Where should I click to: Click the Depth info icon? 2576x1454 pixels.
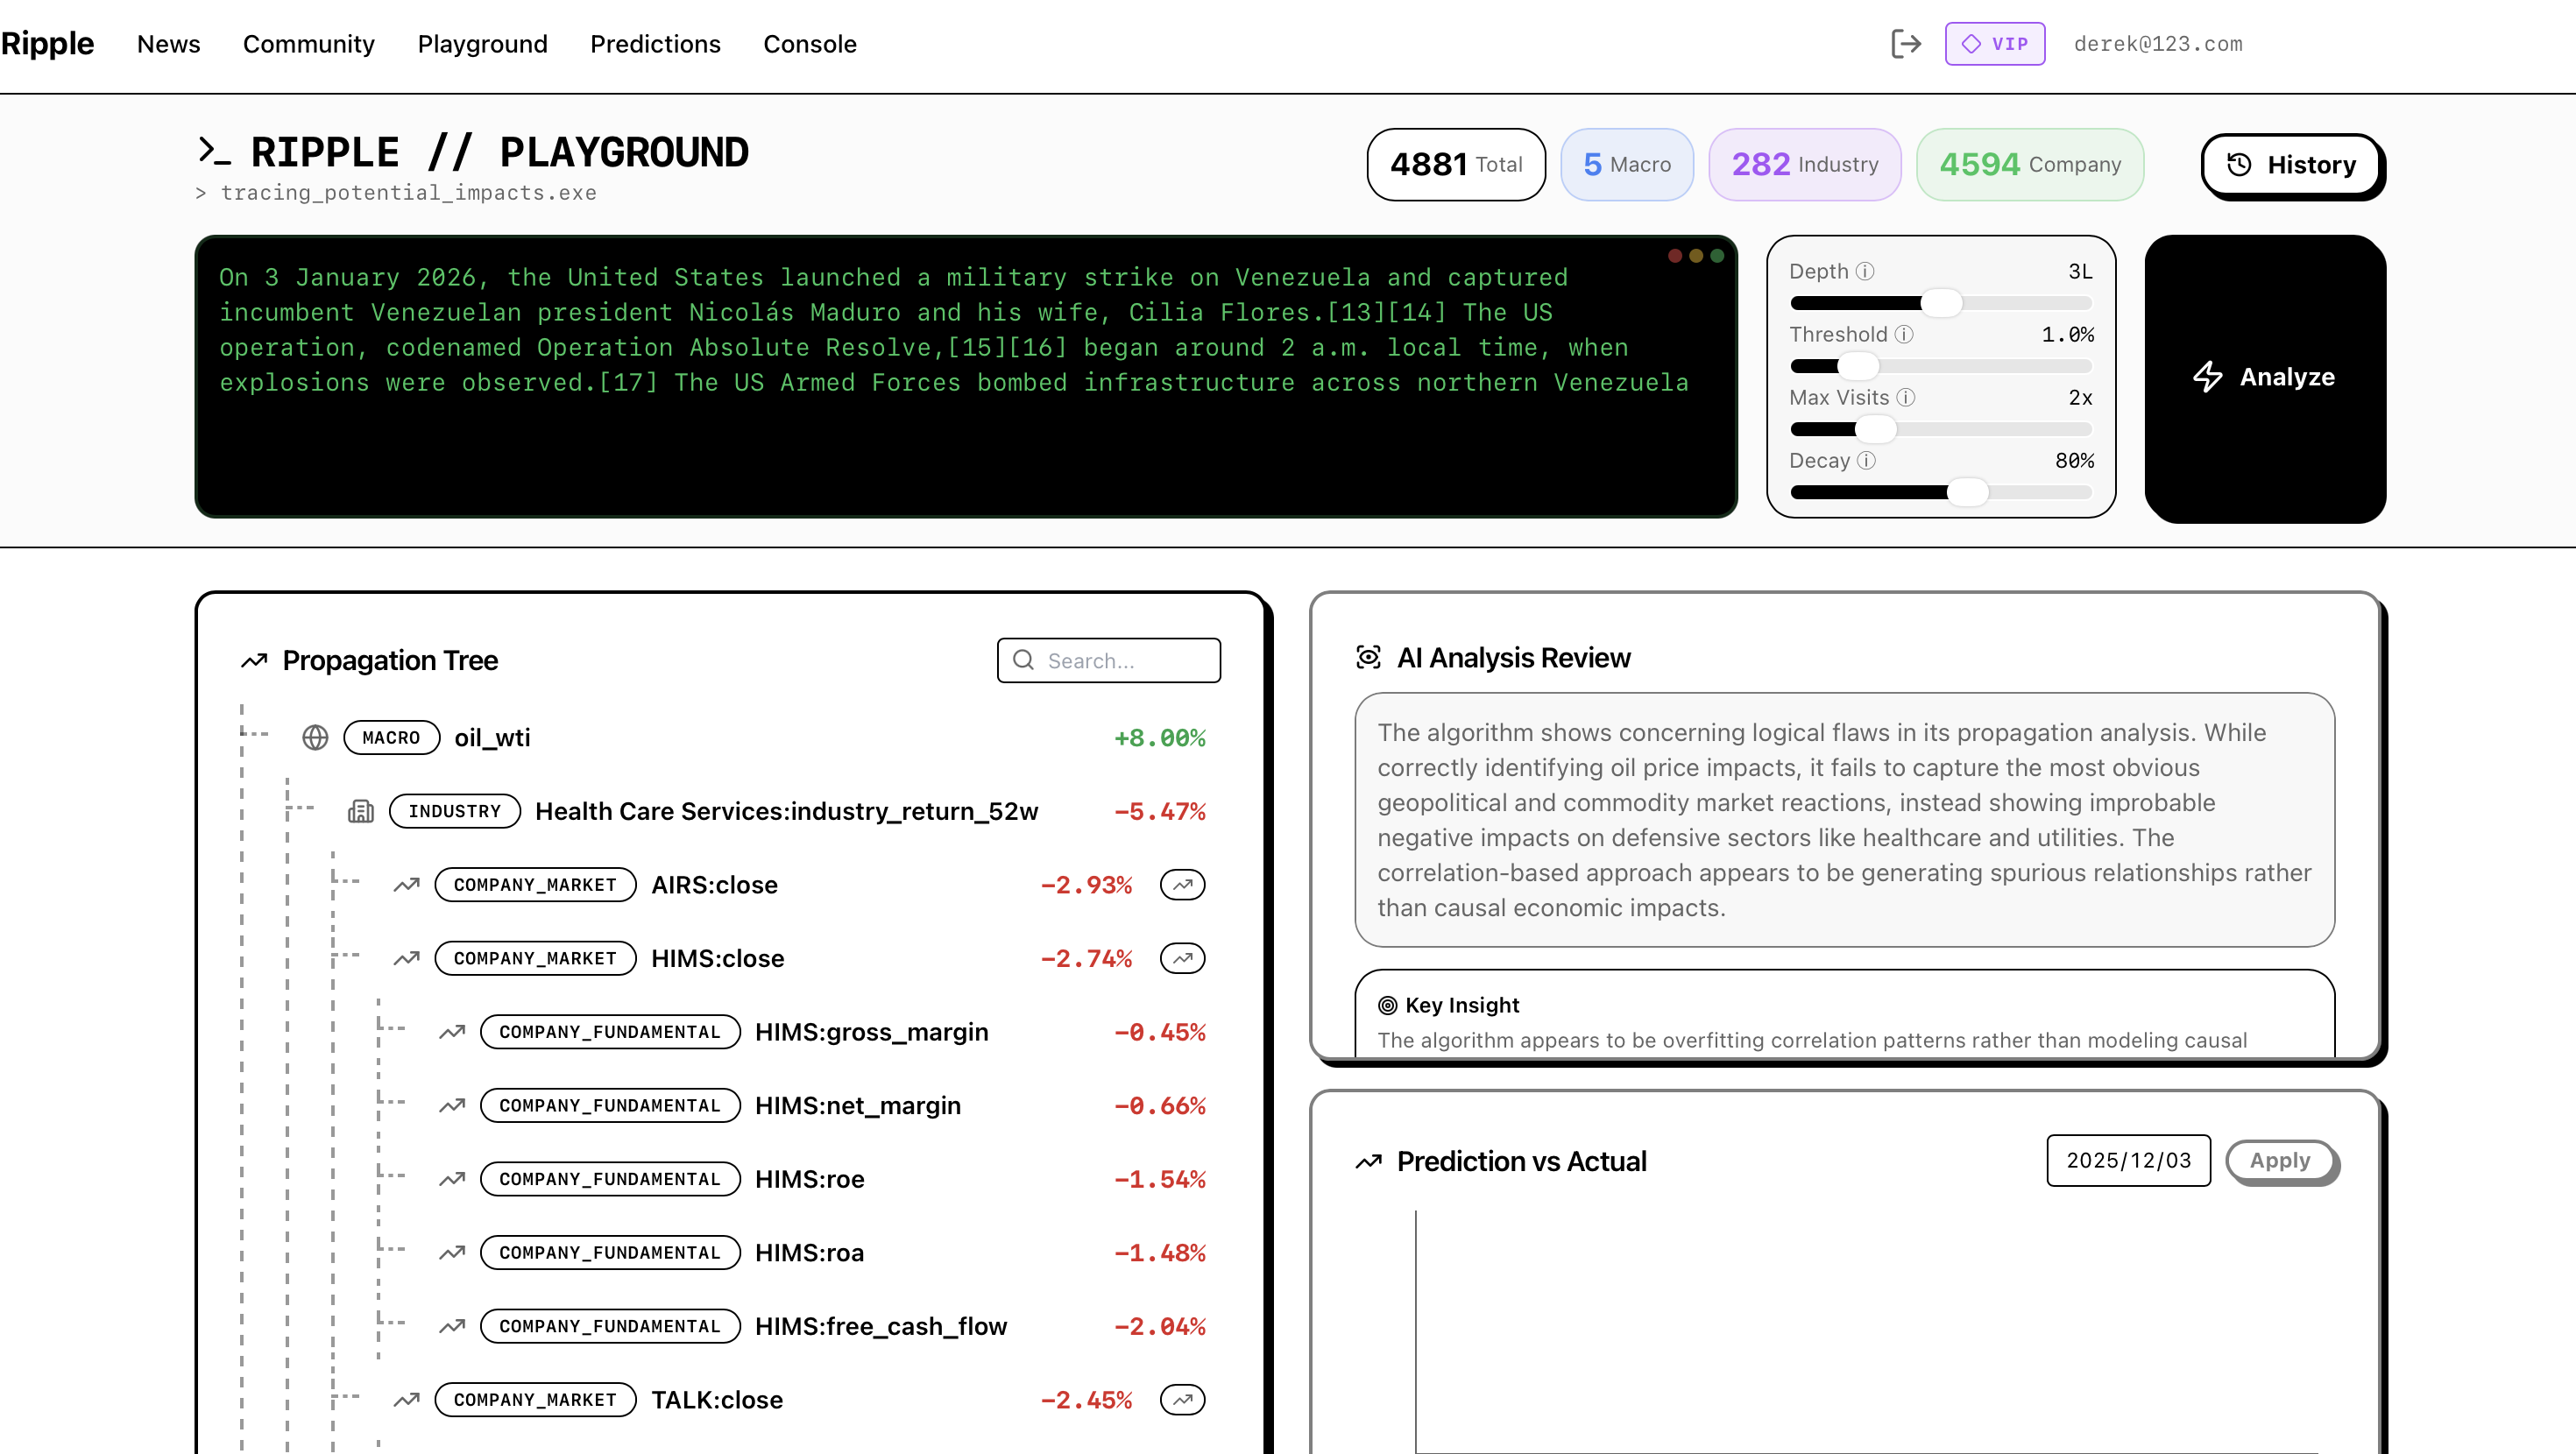click(1865, 271)
